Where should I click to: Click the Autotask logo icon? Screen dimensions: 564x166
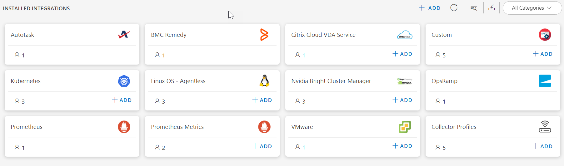click(124, 35)
